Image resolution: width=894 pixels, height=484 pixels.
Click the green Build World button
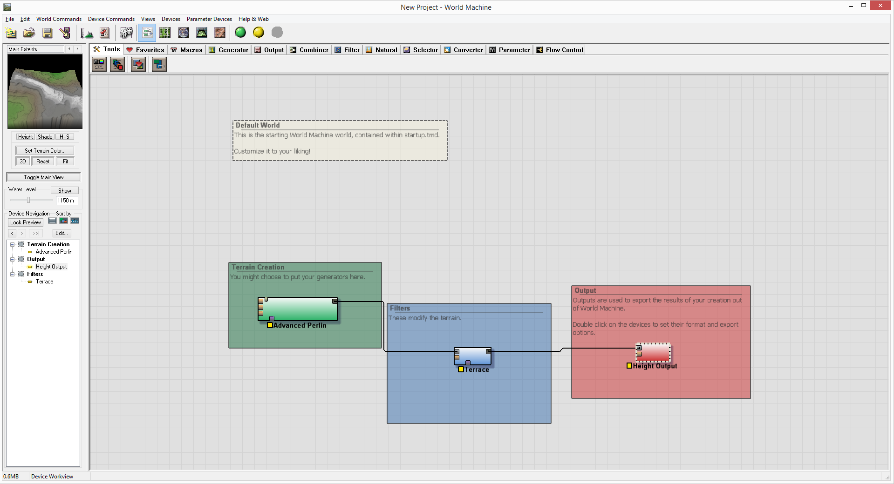(x=240, y=33)
